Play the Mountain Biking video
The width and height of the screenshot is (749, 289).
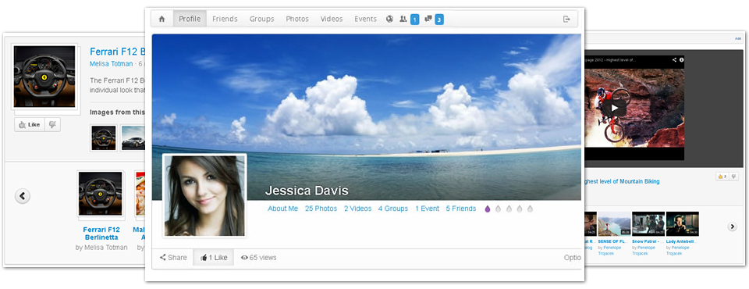pos(614,108)
